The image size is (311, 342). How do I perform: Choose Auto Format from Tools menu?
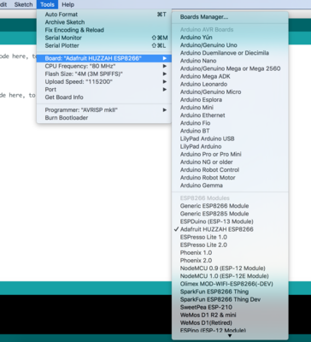(104, 15)
